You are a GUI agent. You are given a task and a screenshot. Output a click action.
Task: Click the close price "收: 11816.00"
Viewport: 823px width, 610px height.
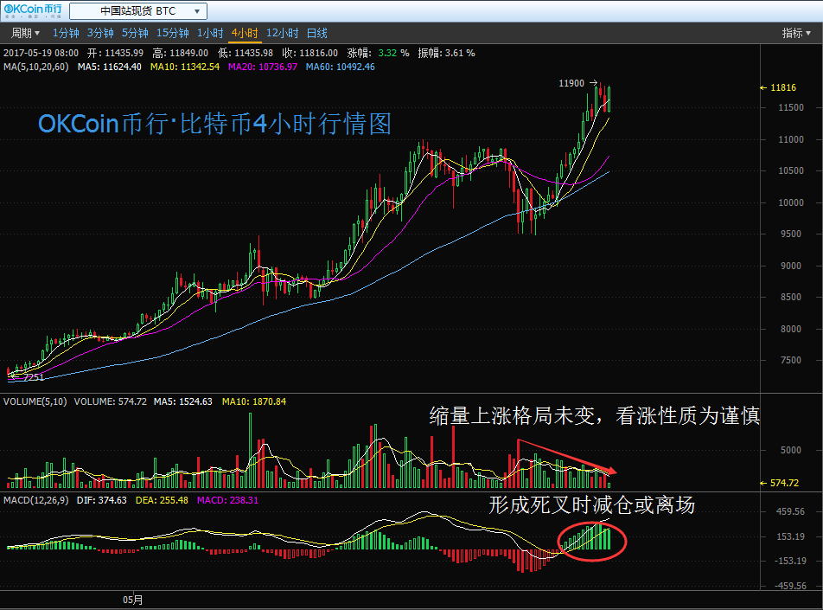point(309,53)
